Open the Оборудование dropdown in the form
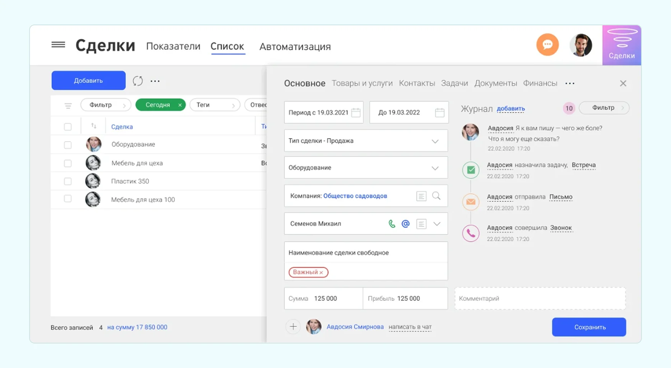This screenshot has height=368, width=671. 366,167
